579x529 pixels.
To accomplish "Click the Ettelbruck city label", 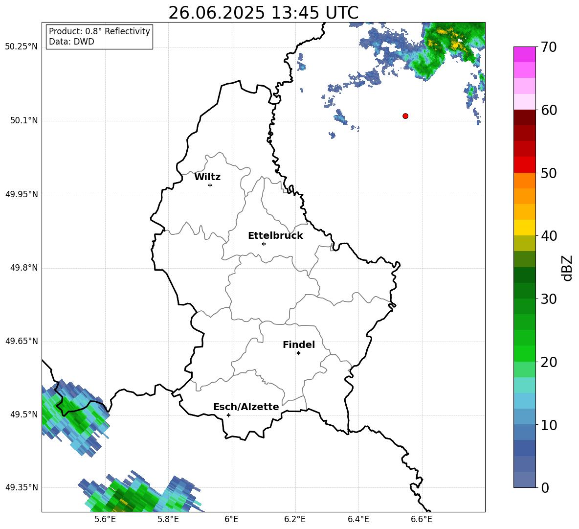I will [275, 236].
